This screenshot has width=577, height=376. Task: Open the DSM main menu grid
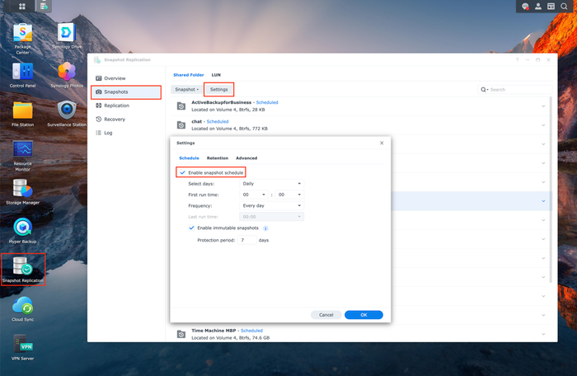[x=22, y=6]
